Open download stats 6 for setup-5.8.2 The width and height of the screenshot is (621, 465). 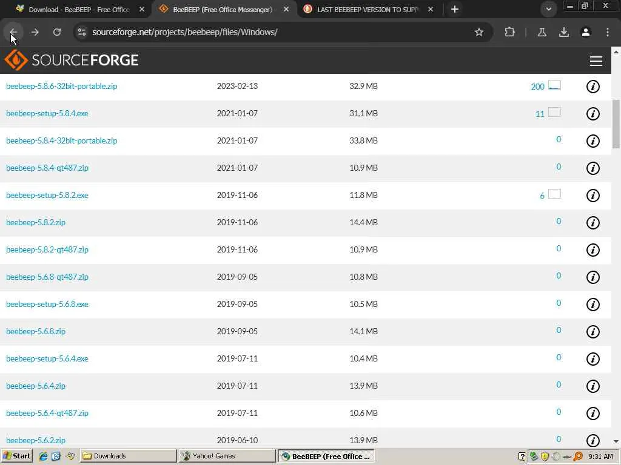(550, 195)
